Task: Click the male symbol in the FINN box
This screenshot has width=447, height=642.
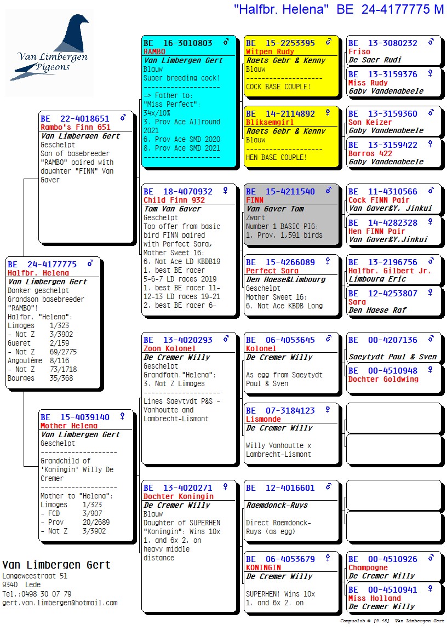Action: click(328, 191)
